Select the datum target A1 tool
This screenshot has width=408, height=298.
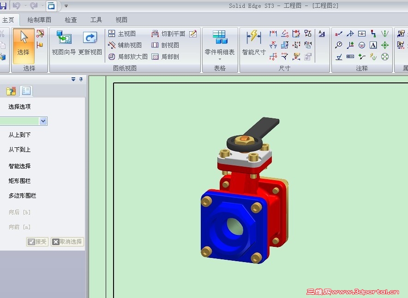(362, 45)
